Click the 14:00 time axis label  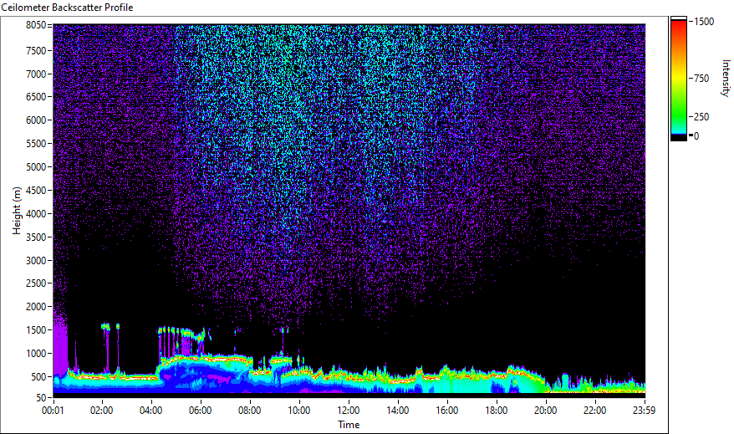[397, 411]
